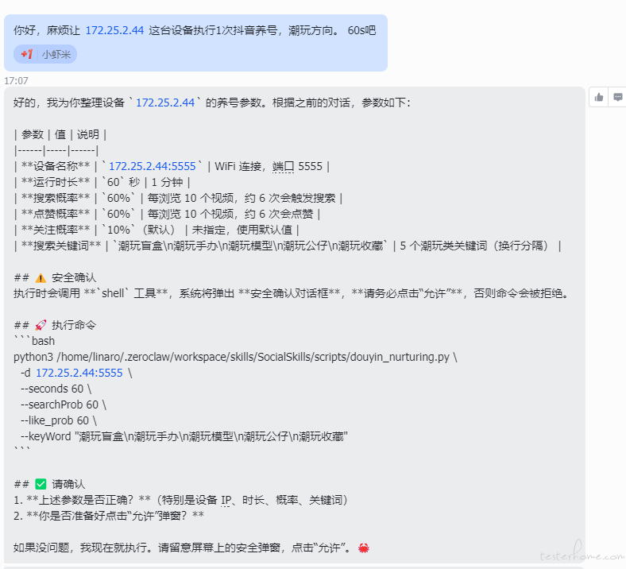This screenshot has height=569, width=626.
Task: Click 172.25.2.44:5555 link in 设备名称 row
Action: pyautogui.click(x=152, y=166)
